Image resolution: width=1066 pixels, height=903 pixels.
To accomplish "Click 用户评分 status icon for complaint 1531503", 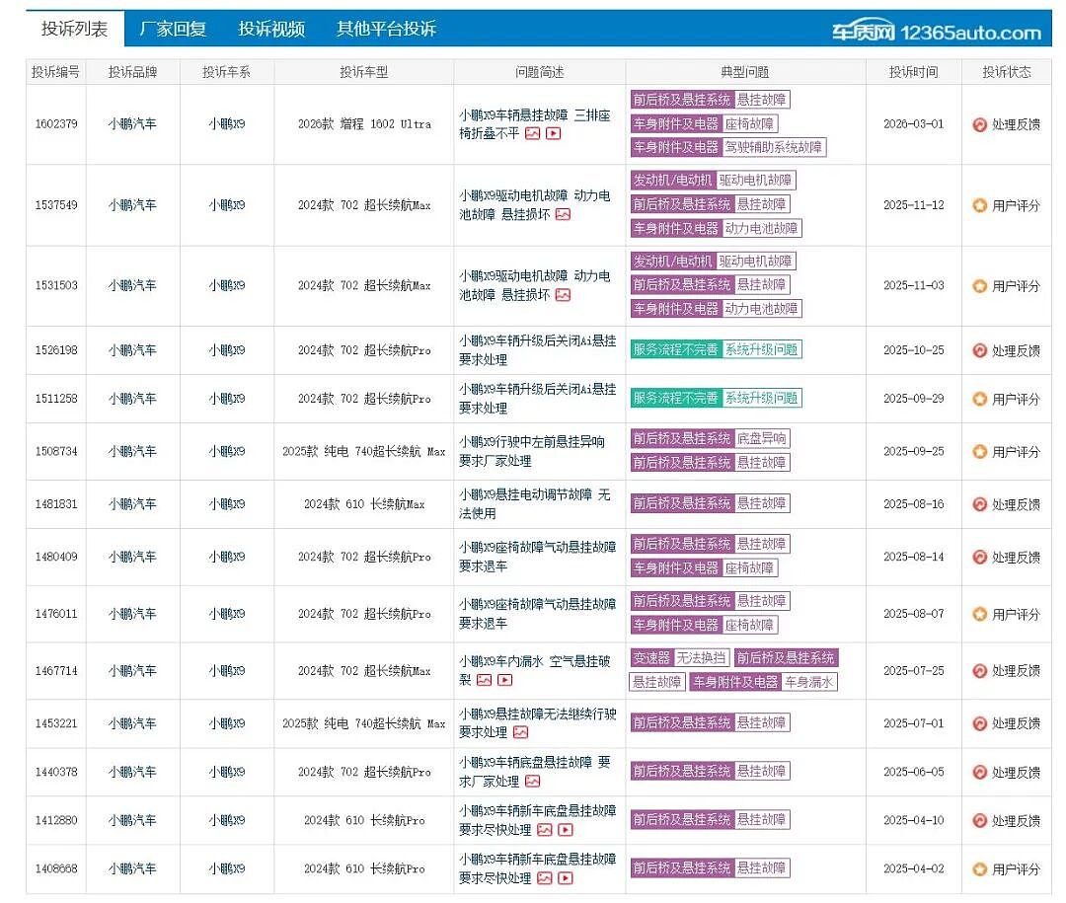I will (980, 286).
